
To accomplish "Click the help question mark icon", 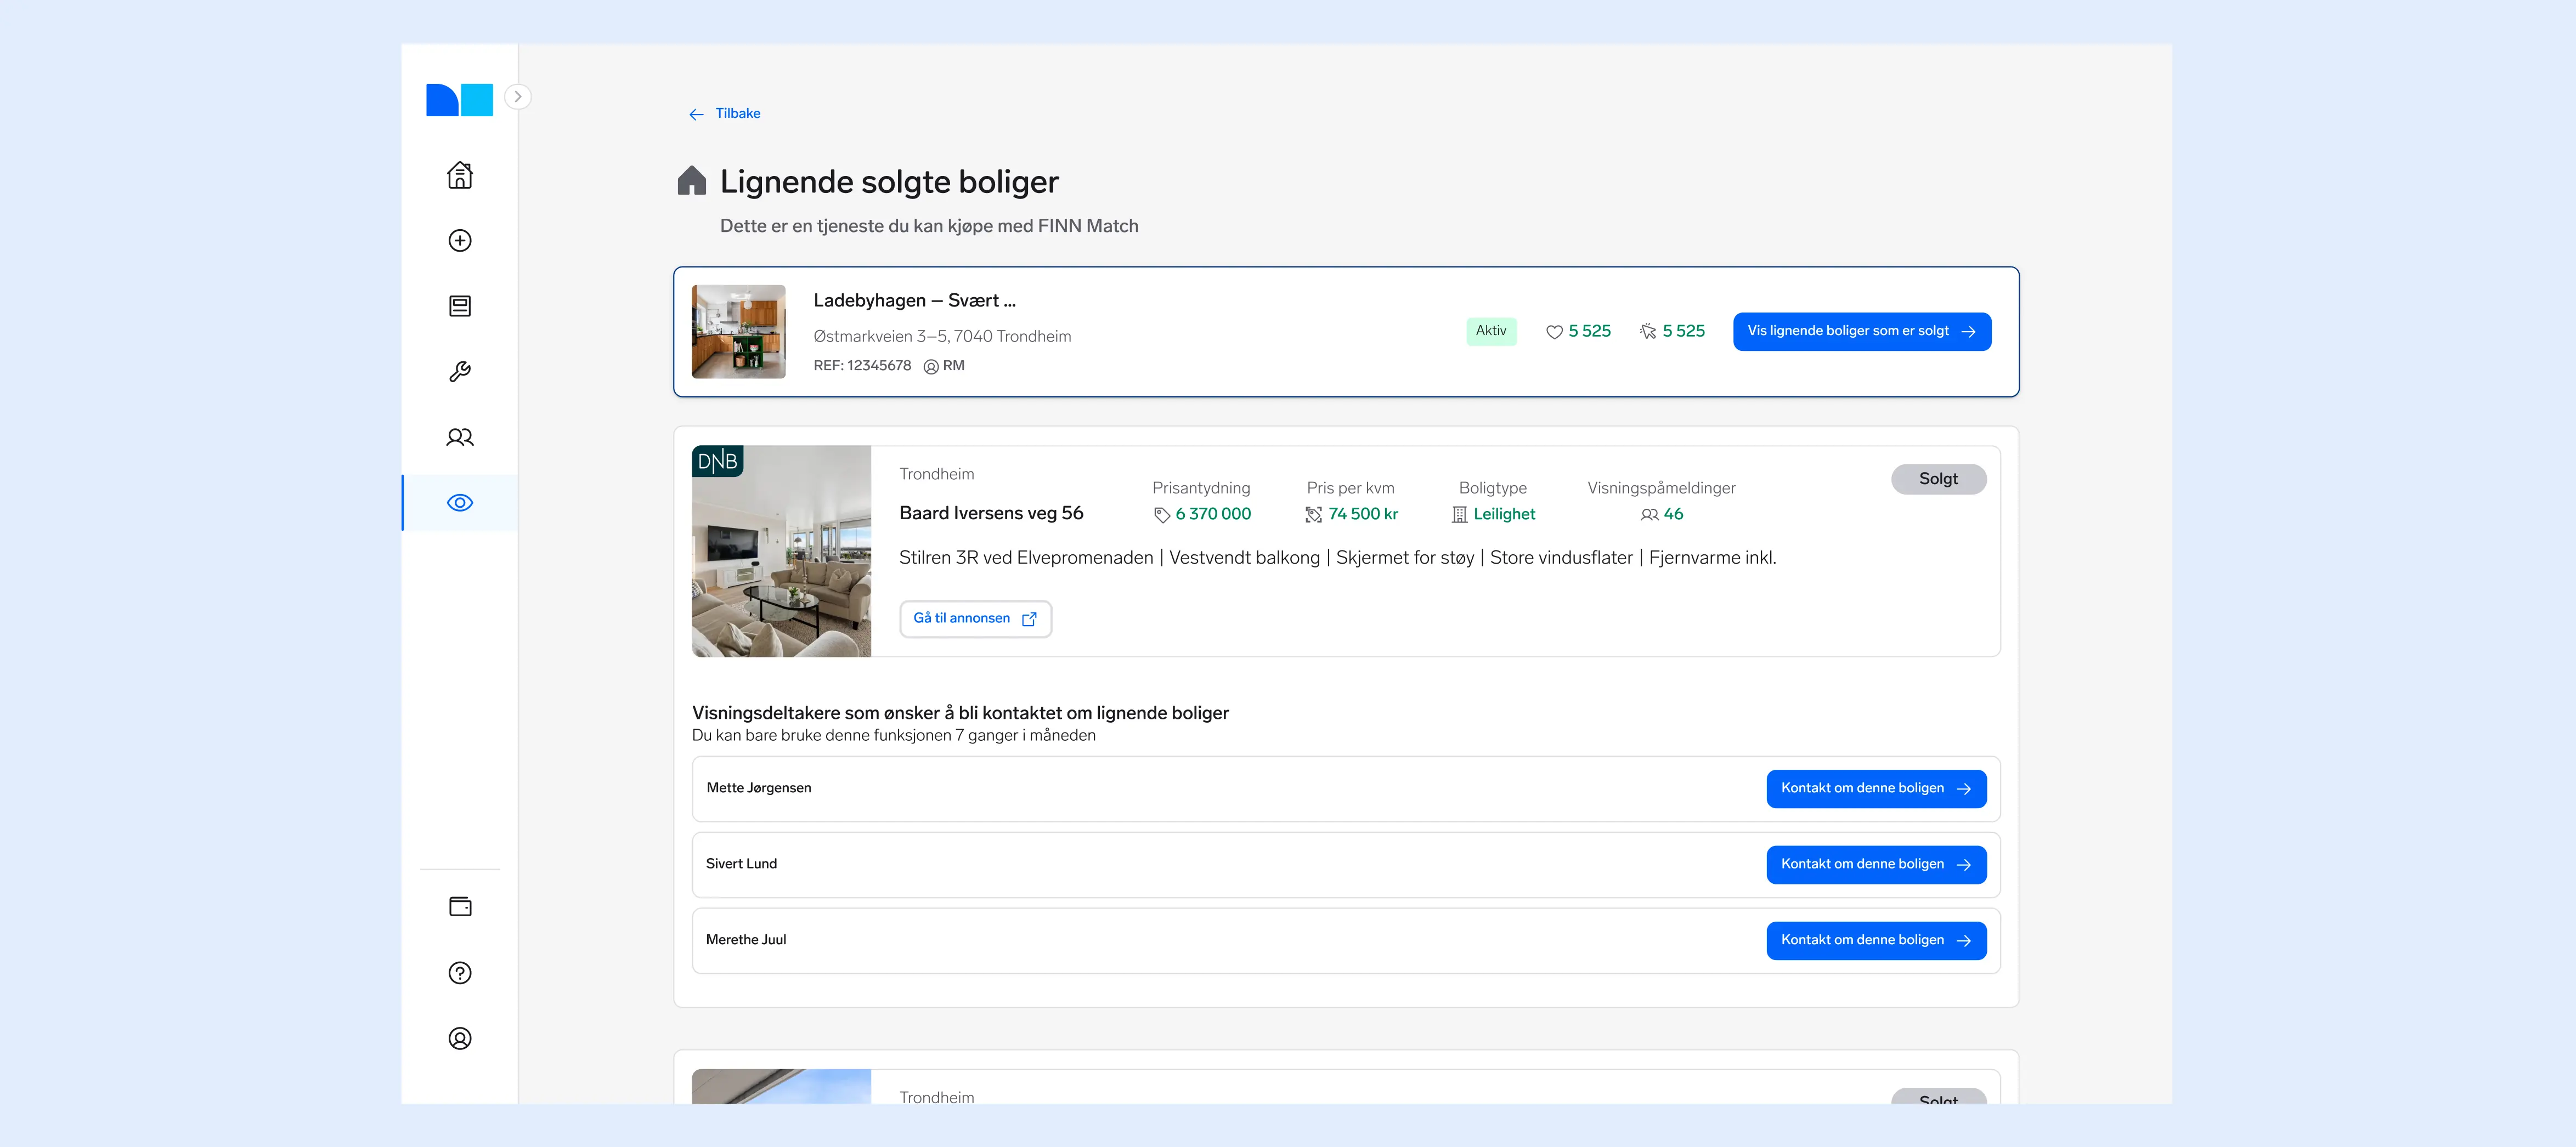I will click(460, 973).
